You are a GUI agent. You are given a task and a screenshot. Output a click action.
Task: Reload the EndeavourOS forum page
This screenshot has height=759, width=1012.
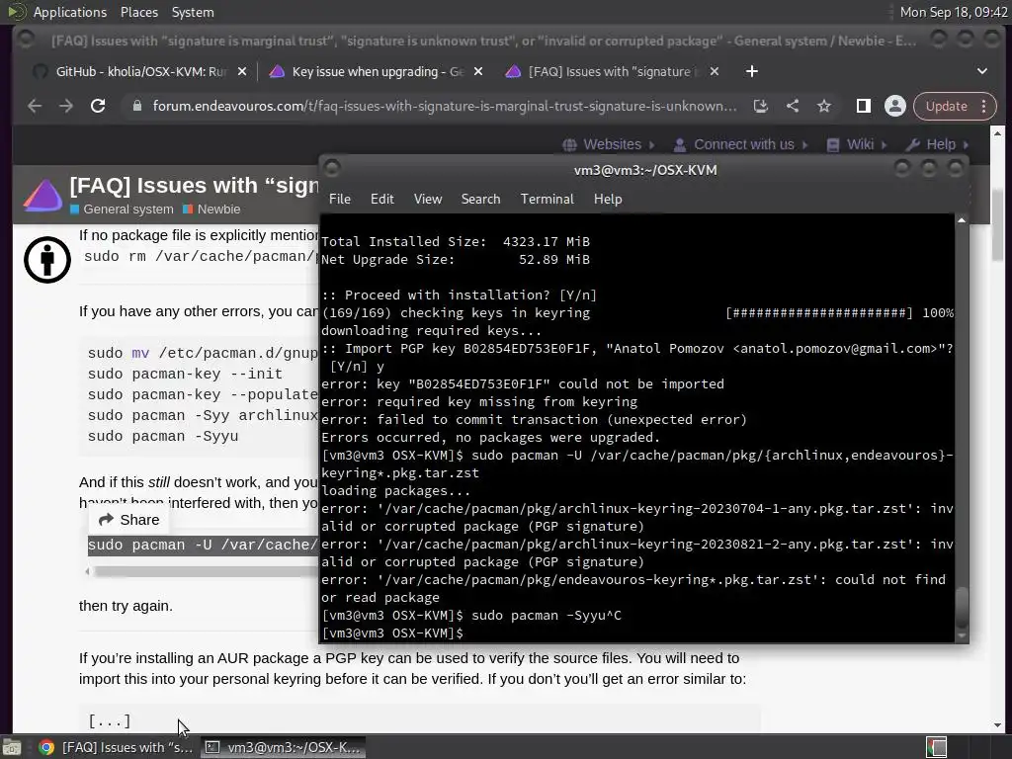98,106
